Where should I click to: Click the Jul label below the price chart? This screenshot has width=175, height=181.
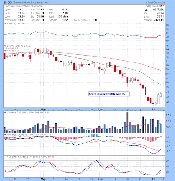(x=153, y=109)
